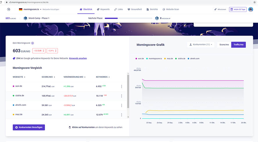Click the xovi.de competitor name
This screenshot has height=142, width=258.
[x=19, y=86]
